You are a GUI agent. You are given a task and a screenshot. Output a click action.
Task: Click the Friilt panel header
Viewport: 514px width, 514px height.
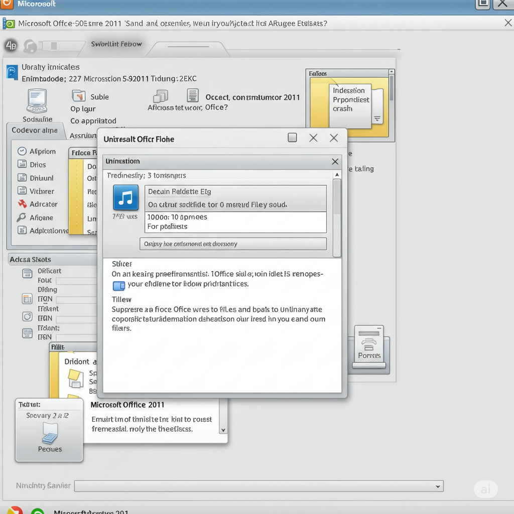pyautogui.click(x=73, y=347)
